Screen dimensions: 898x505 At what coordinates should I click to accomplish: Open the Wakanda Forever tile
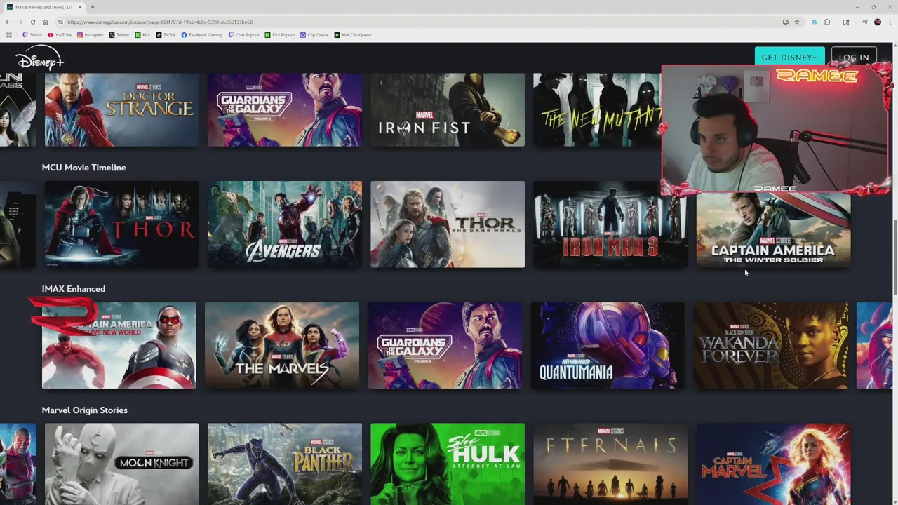(x=770, y=346)
